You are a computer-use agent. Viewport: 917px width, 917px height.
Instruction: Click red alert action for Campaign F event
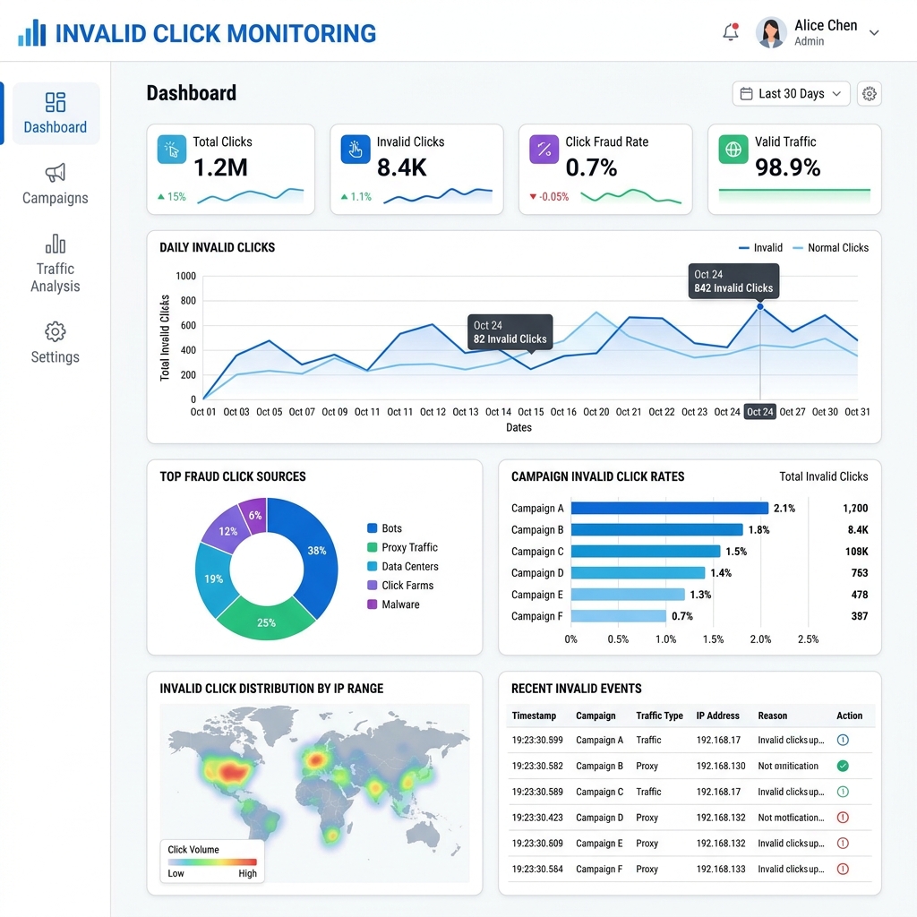tap(843, 869)
